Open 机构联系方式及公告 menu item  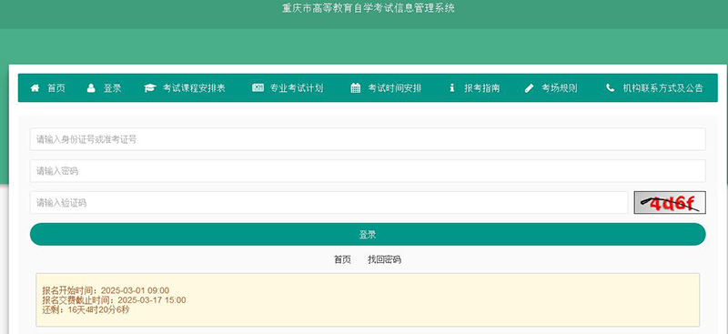pyautogui.click(x=663, y=88)
